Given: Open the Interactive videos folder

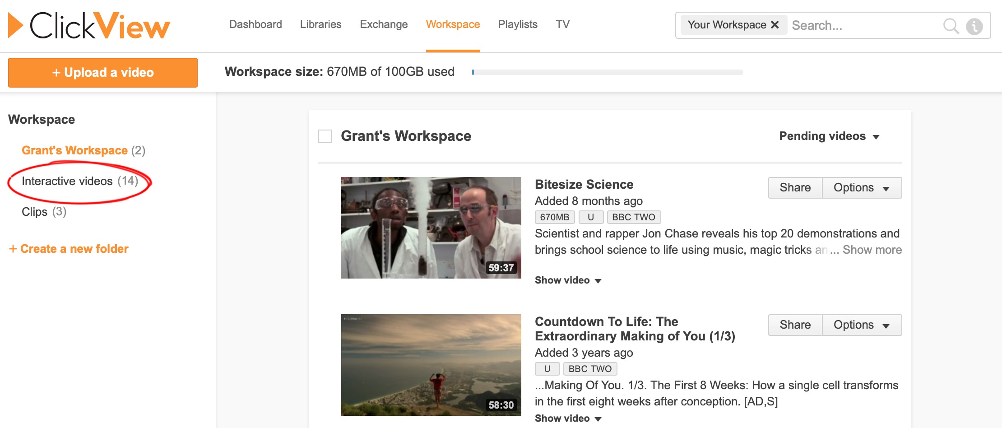Looking at the screenshot, I should coord(67,181).
